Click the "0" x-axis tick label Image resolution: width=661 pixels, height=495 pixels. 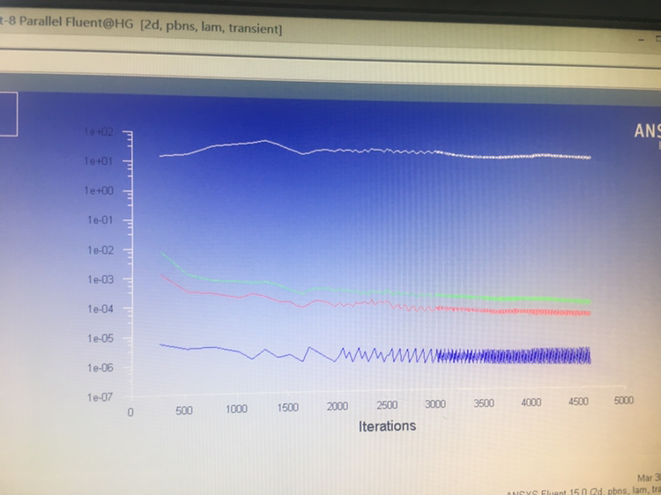coord(130,412)
